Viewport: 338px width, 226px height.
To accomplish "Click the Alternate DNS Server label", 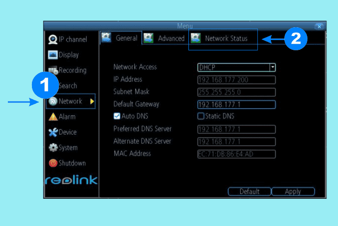I will pos(142,141).
